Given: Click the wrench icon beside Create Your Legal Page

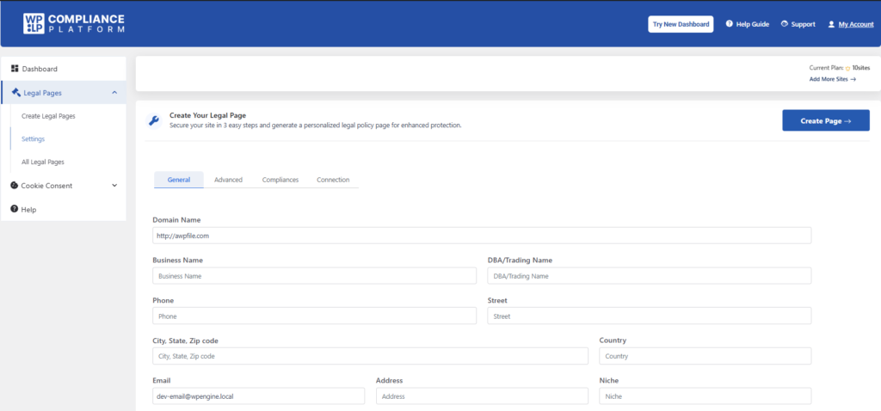Looking at the screenshot, I should click(153, 120).
